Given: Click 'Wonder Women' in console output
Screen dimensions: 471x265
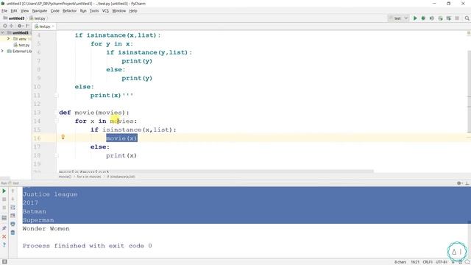Looking at the screenshot, I should click(x=46, y=229).
